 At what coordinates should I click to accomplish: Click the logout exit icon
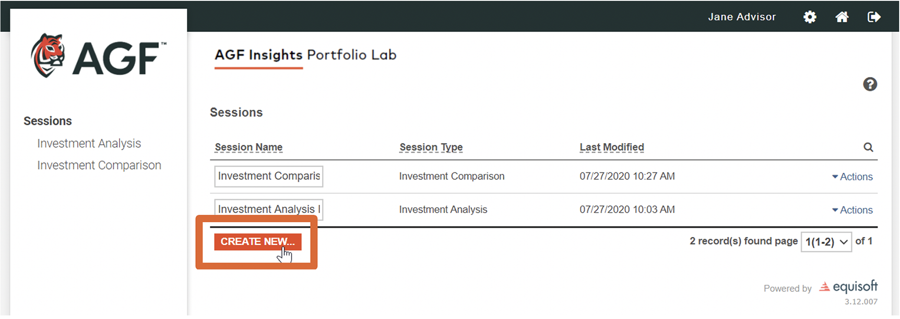pyautogui.click(x=874, y=17)
